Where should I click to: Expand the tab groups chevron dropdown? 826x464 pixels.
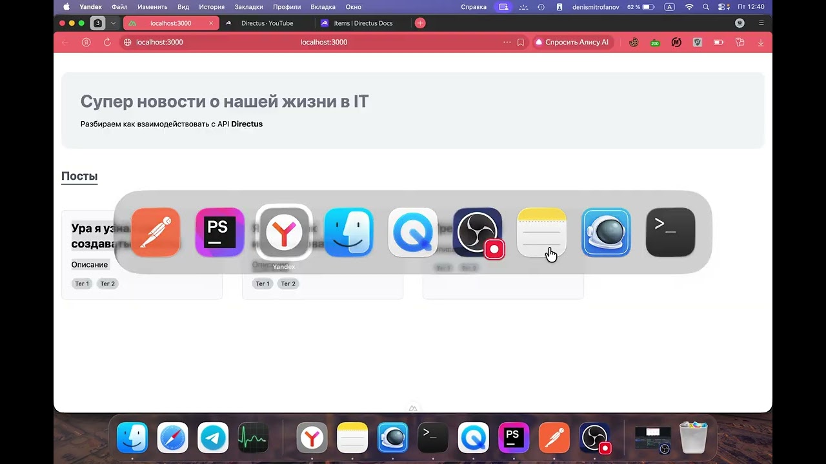(114, 23)
